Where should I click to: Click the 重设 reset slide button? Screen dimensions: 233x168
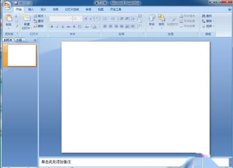click(39, 21)
